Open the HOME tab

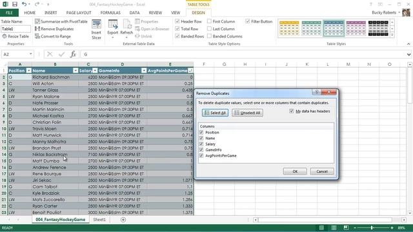30,13
